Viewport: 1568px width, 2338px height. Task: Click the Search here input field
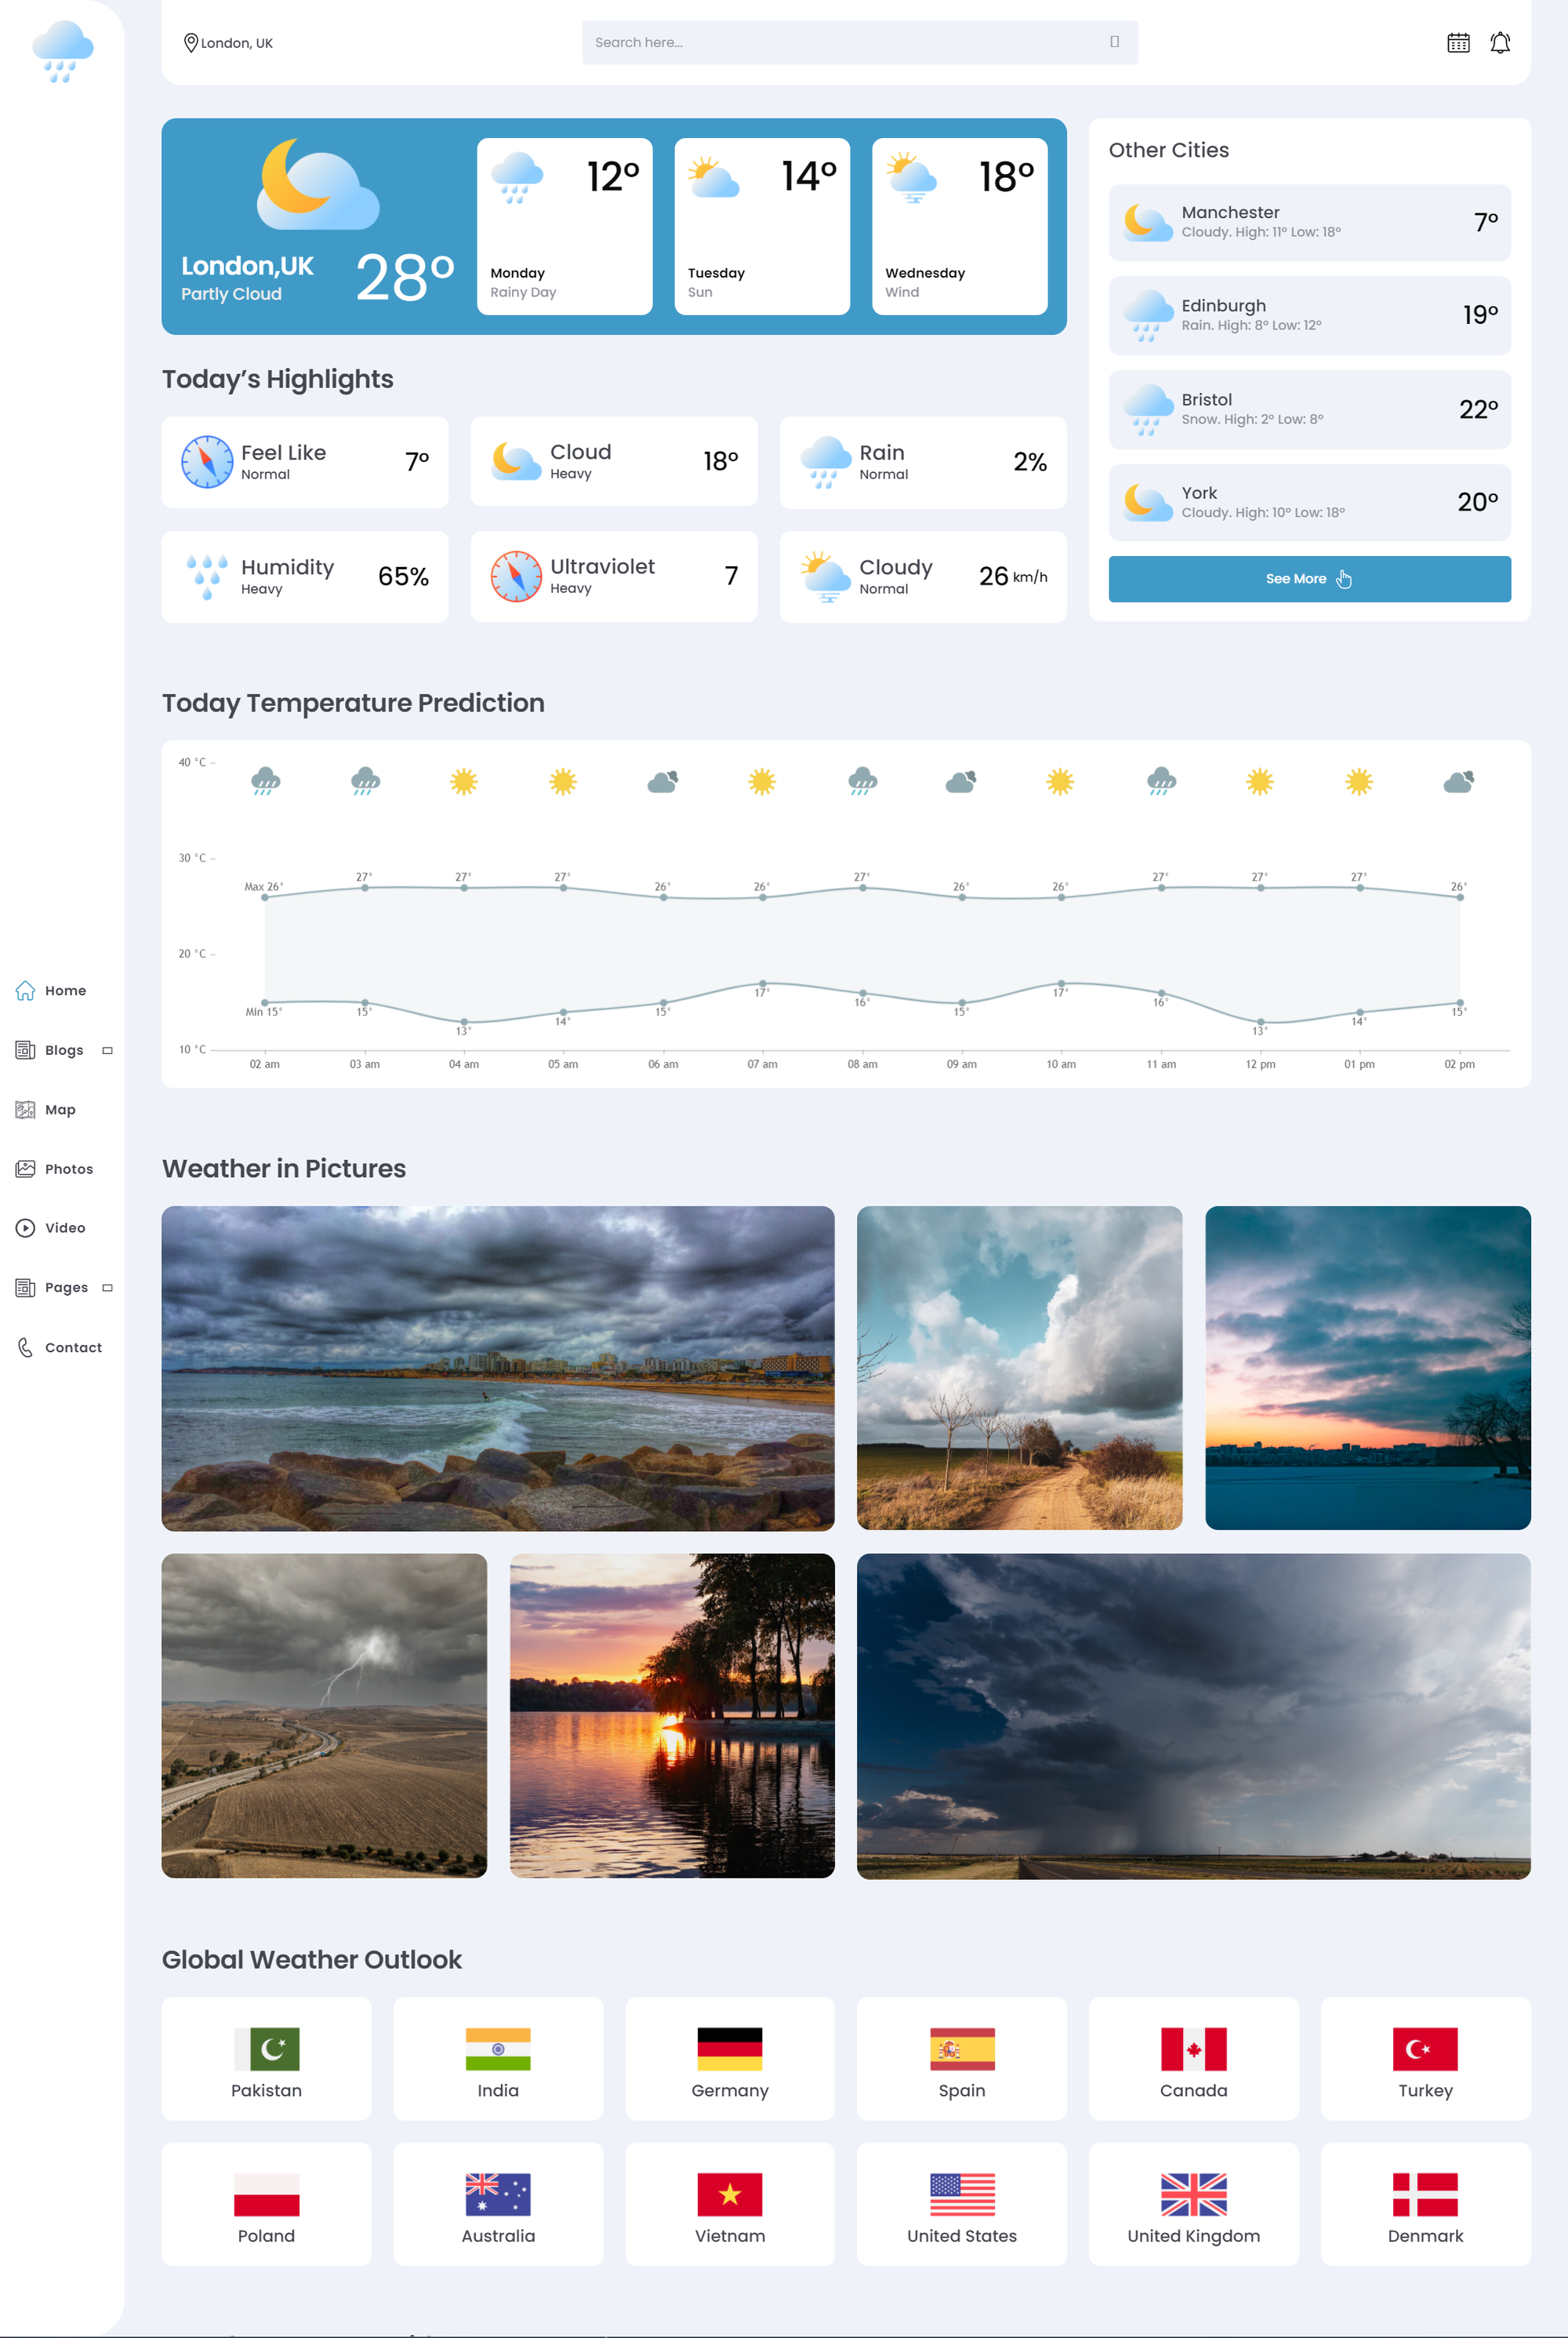click(840, 43)
